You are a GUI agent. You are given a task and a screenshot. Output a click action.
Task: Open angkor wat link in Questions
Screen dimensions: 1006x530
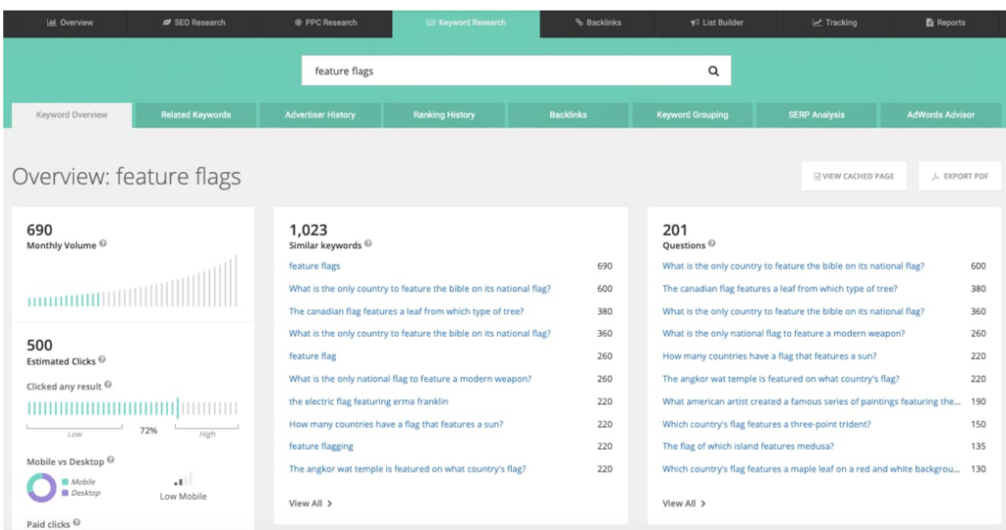[x=781, y=380]
